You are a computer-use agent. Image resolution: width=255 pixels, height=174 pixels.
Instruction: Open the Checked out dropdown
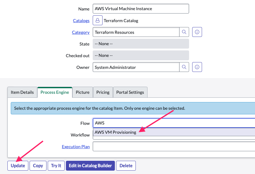pos(141,55)
